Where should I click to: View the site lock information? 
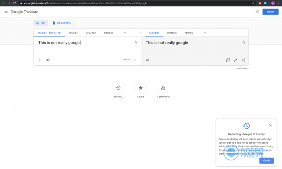pos(21,3)
